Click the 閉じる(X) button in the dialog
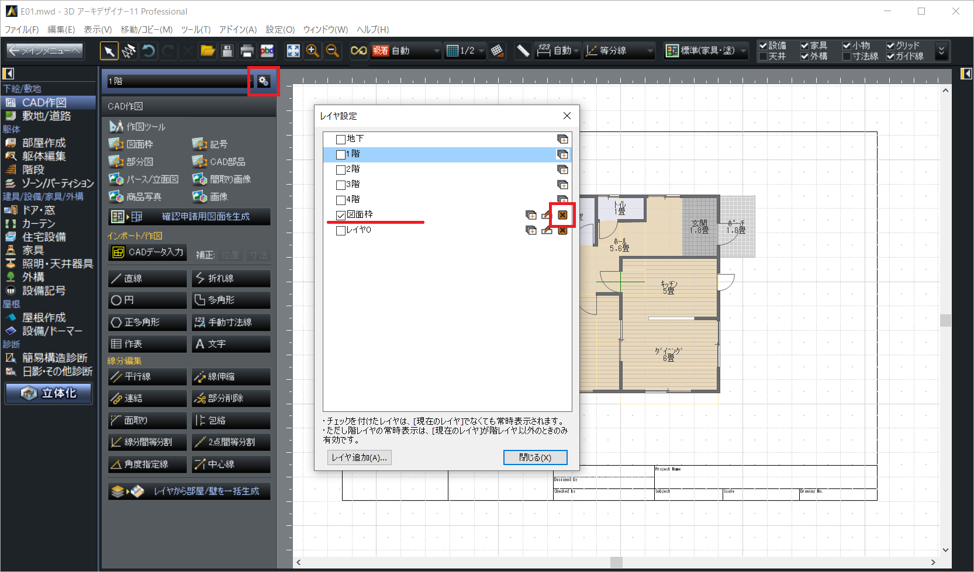This screenshot has width=974, height=572. 535,457
